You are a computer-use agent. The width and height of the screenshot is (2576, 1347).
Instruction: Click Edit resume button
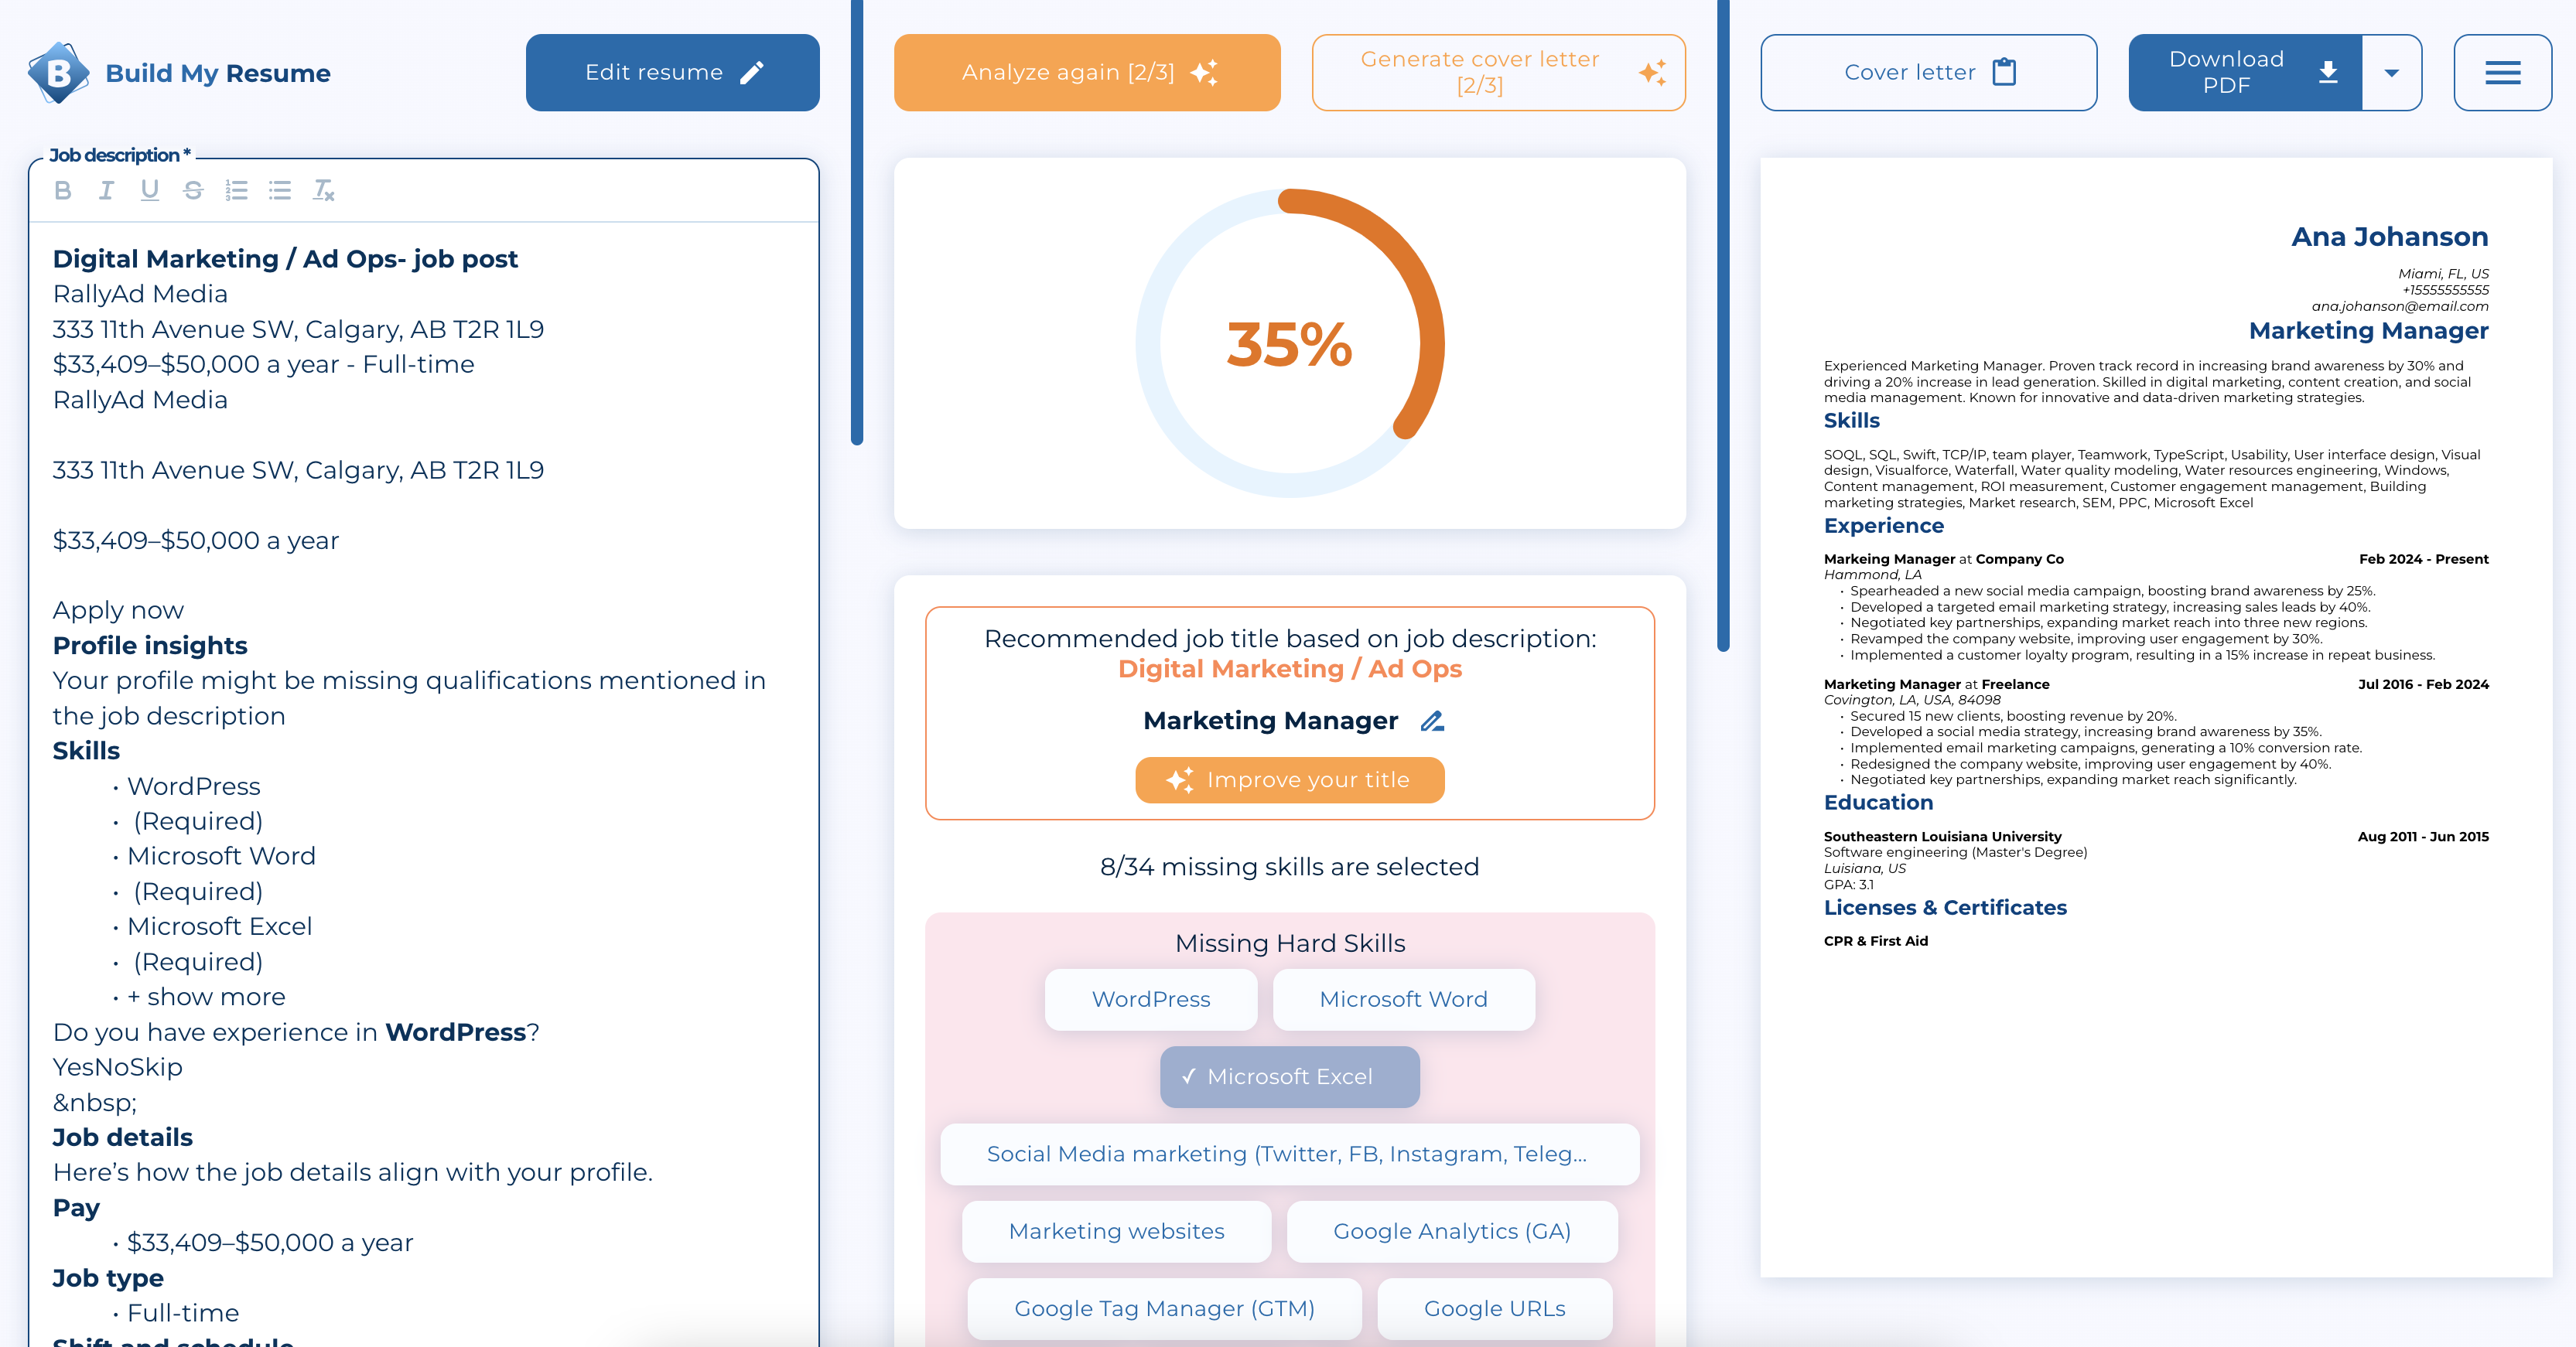pos(672,72)
